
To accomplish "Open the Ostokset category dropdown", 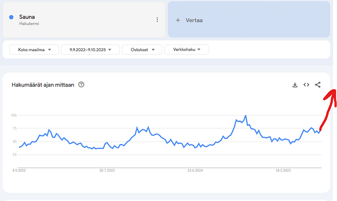I will [142, 50].
